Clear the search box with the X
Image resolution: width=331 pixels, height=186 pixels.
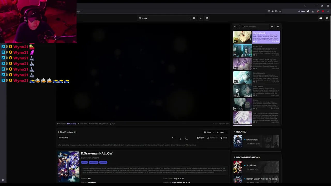click(x=190, y=18)
